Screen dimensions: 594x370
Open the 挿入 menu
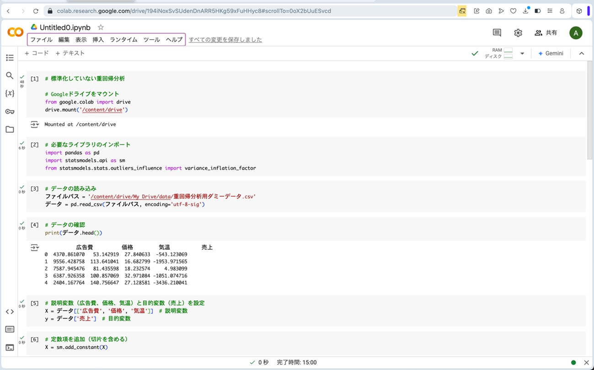tap(98, 40)
